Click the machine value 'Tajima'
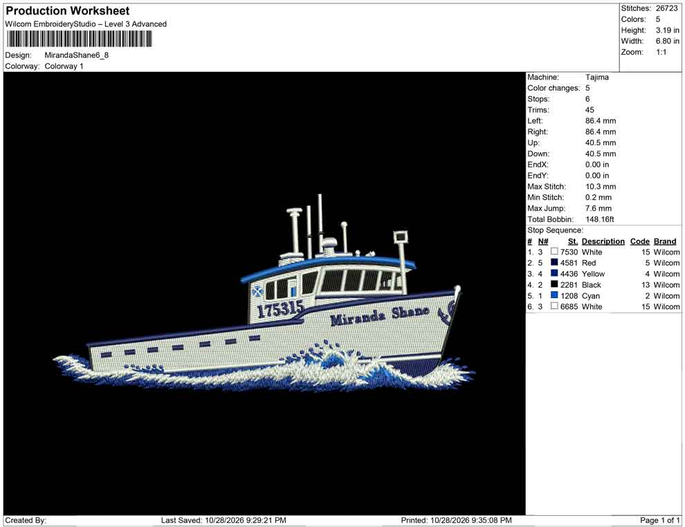The height and width of the screenshot is (527, 685). point(597,77)
